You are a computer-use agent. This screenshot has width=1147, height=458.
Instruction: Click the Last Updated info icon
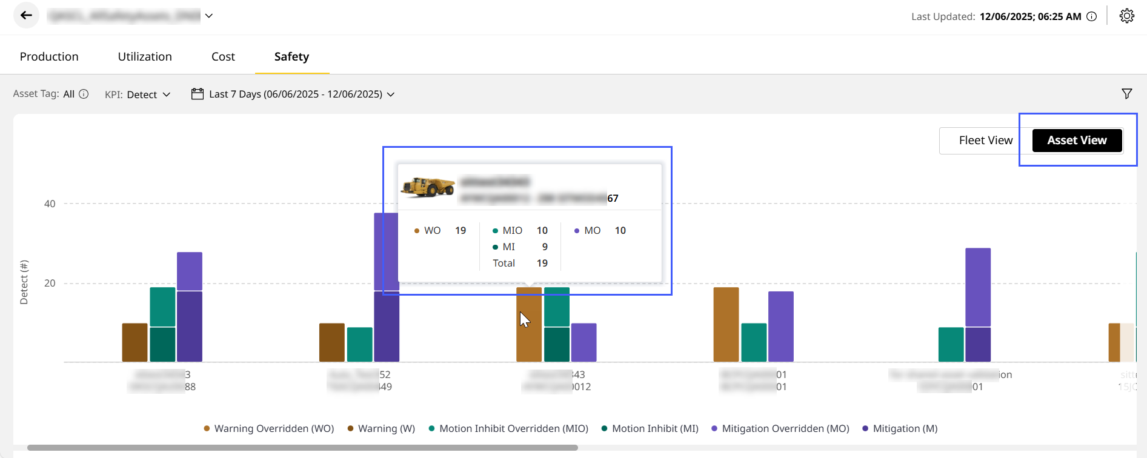pos(1091,17)
